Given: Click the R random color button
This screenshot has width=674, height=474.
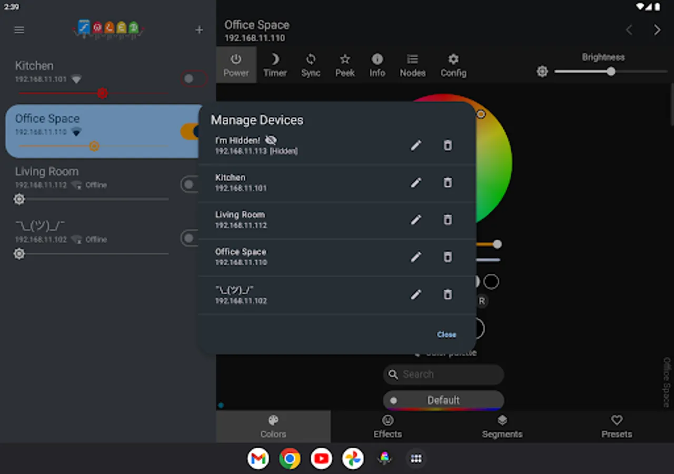Looking at the screenshot, I should [x=482, y=301].
